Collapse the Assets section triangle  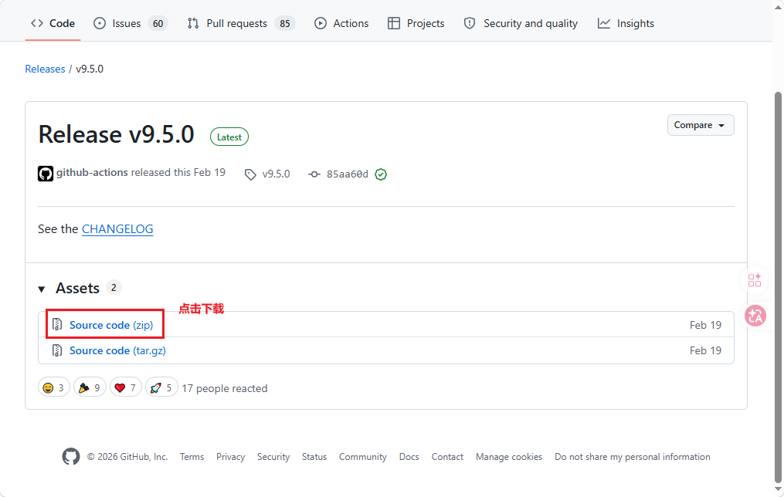click(x=42, y=289)
